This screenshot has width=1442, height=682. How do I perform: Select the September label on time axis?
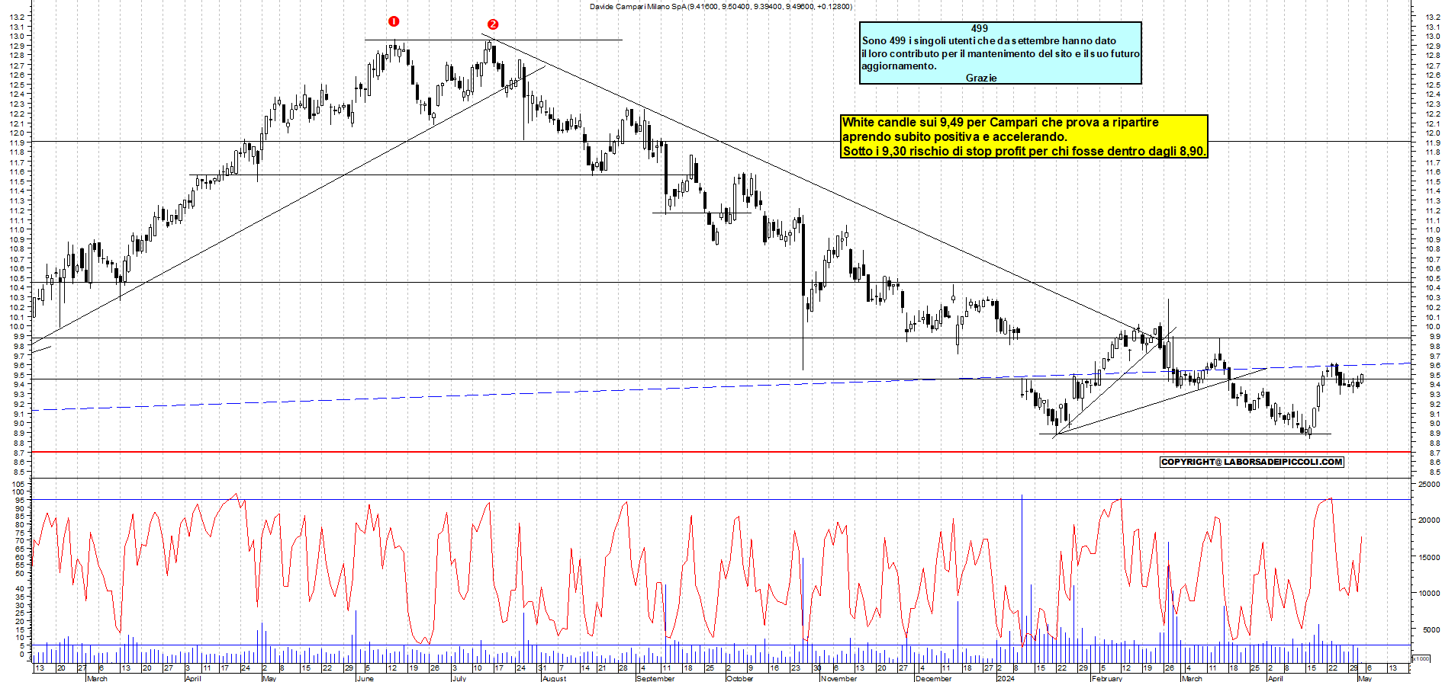[x=655, y=678]
